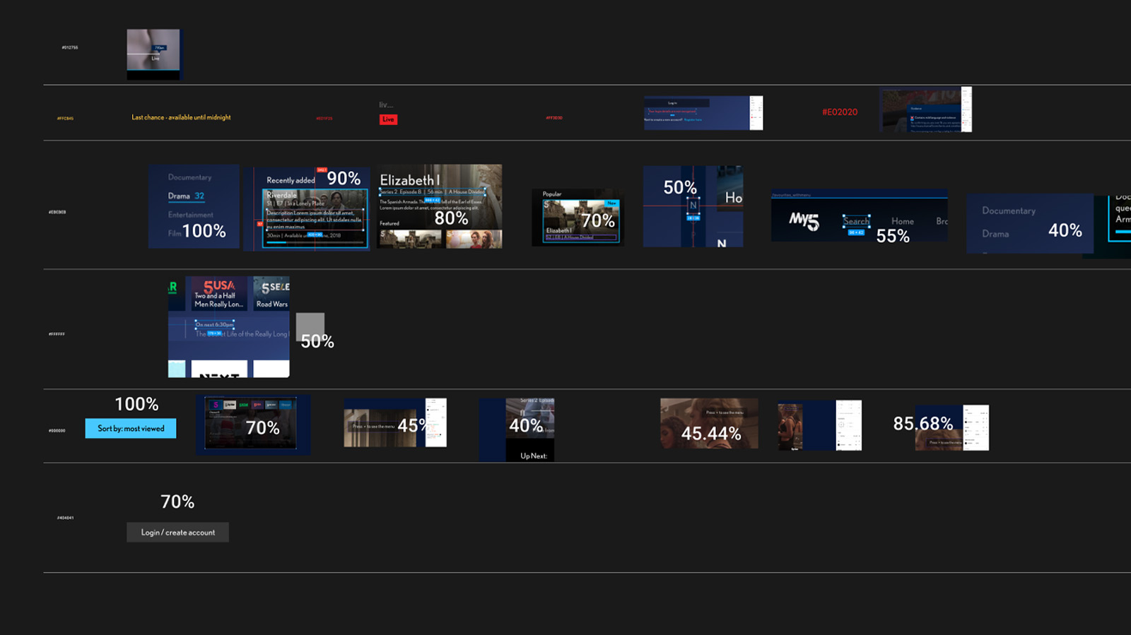Click the Up Next panel label
The height and width of the screenshot is (635, 1131).
click(x=534, y=456)
